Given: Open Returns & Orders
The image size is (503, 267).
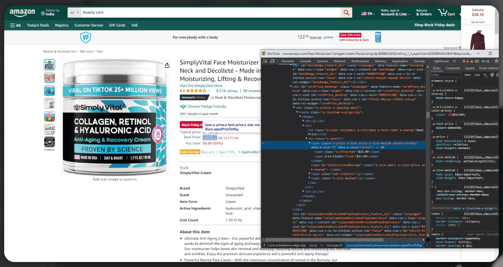Looking at the screenshot, I should (x=423, y=13).
